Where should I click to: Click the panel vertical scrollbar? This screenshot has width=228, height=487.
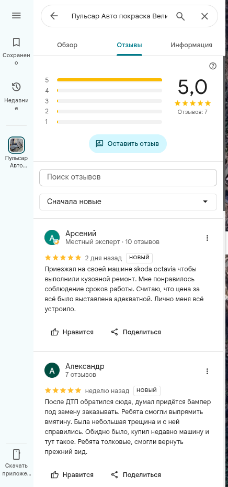[224, 133]
